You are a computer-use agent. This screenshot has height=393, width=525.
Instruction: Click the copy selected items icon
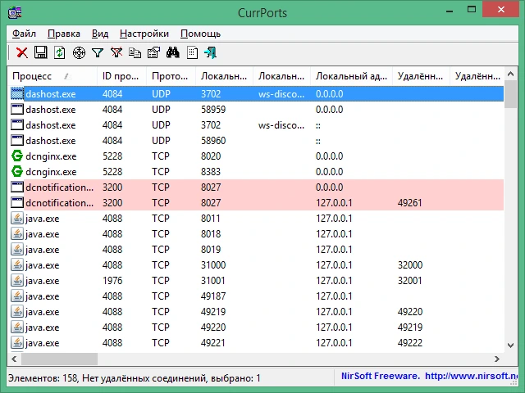135,52
